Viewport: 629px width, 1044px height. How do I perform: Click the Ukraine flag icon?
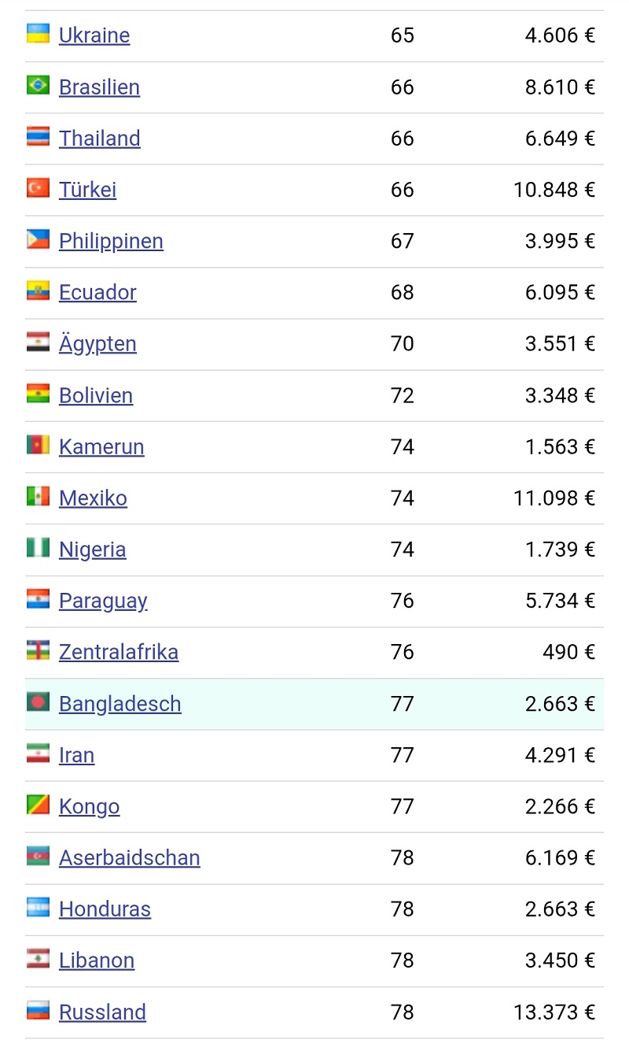pyautogui.click(x=38, y=34)
